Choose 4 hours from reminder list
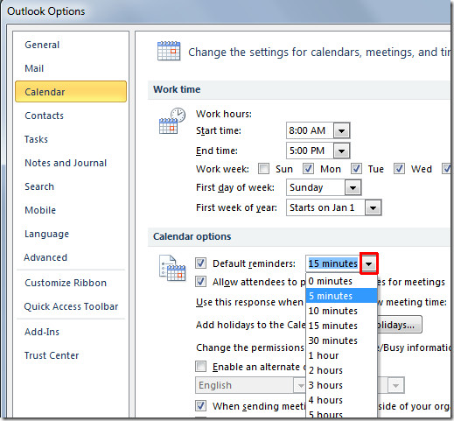454x421 pixels. coord(341,400)
